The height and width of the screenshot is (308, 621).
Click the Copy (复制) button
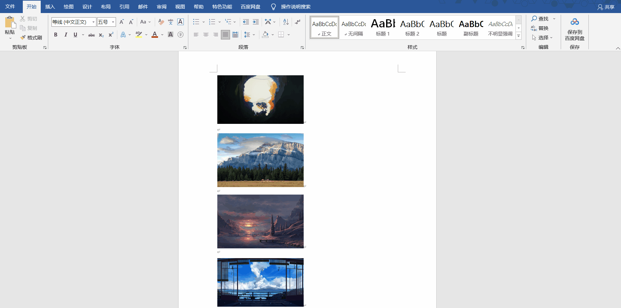pos(29,28)
